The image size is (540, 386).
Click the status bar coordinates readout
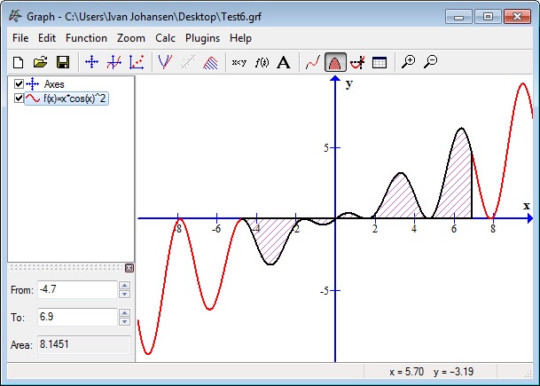(432, 372)
